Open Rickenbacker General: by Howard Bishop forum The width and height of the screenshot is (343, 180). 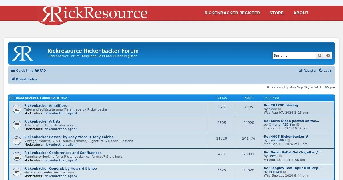tap(61, 169)
